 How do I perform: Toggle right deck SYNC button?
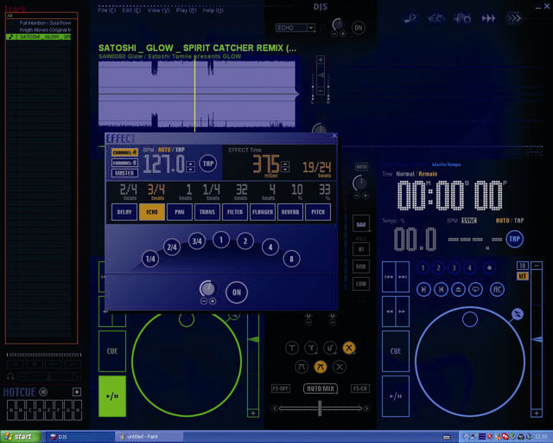[x=468, y=221]
